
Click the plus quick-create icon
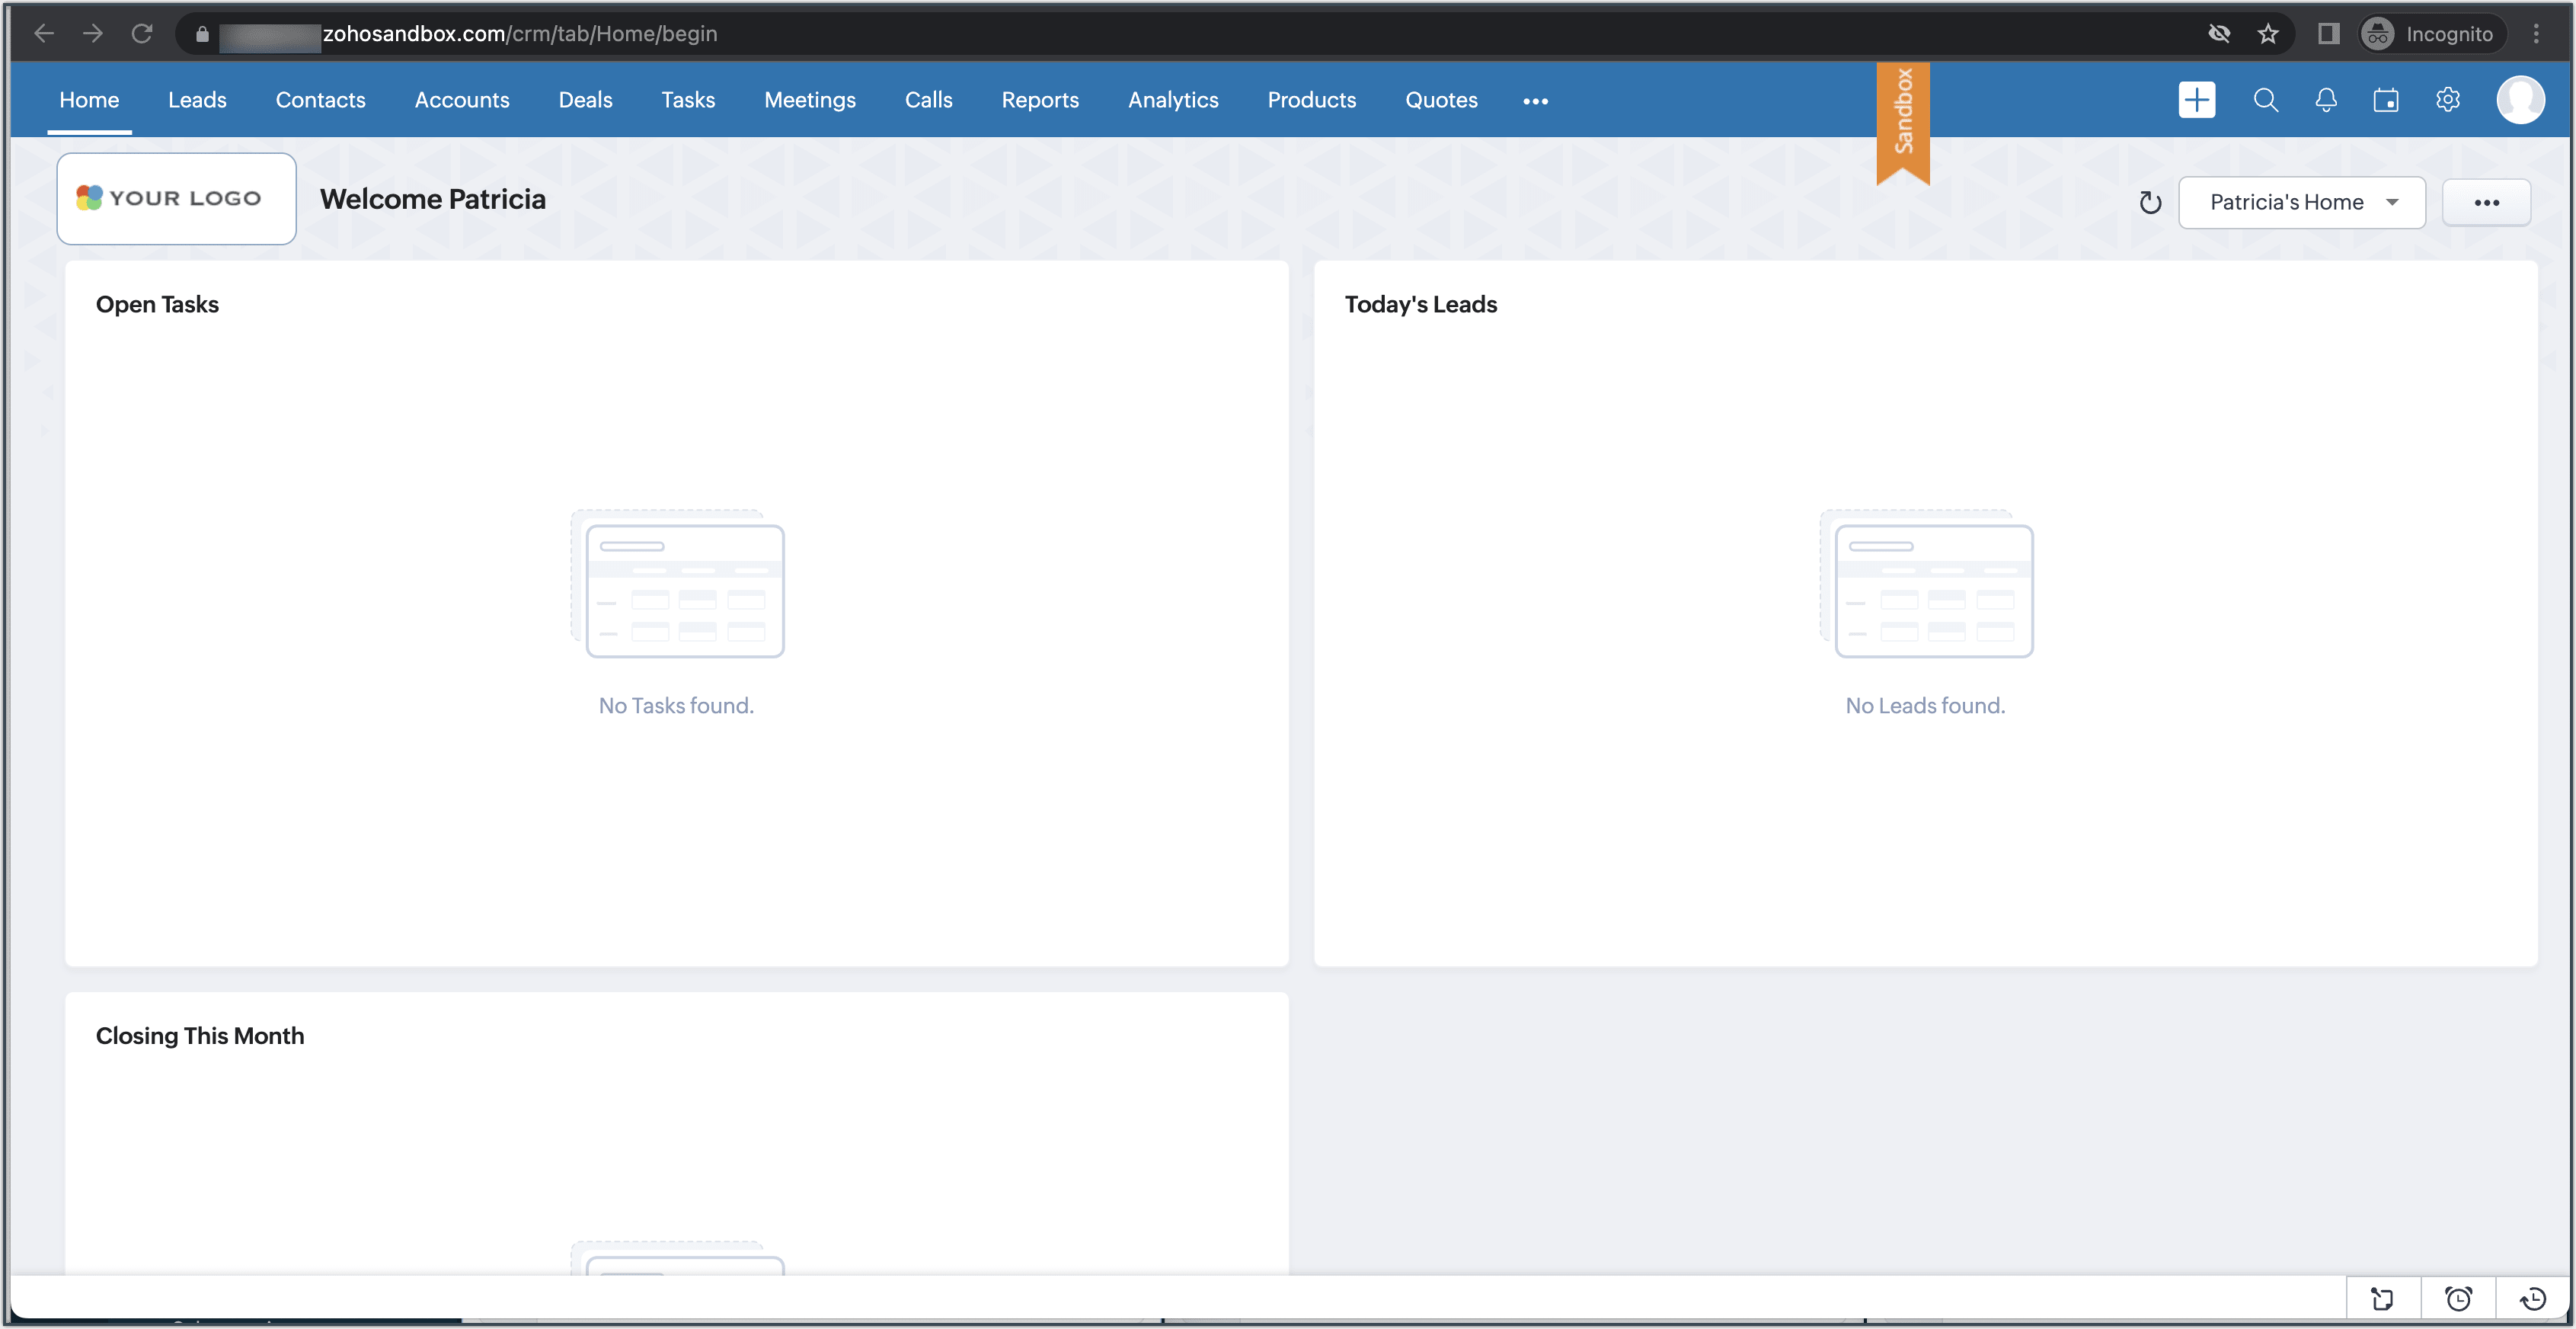2196,100
